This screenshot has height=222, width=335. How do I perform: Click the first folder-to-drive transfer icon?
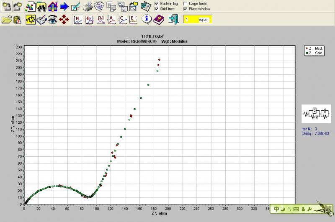pos(7,7)
